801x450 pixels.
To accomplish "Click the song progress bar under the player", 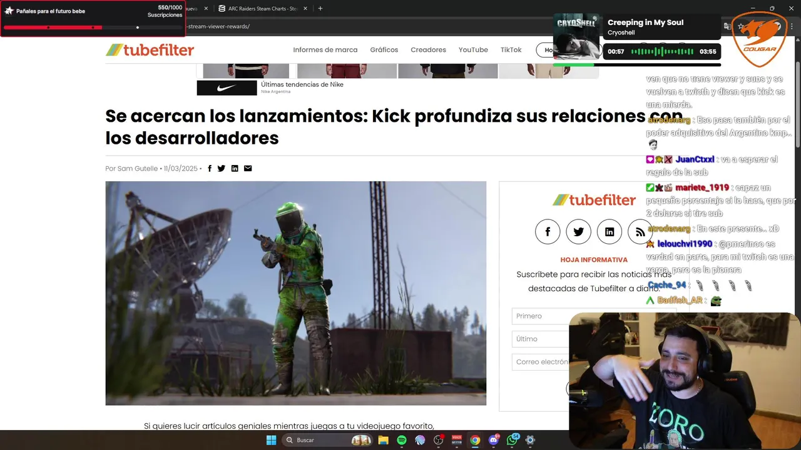I will tap(636, 64).
